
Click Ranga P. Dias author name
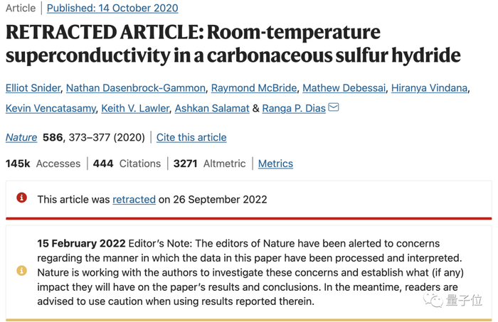[x=293, y=108]
